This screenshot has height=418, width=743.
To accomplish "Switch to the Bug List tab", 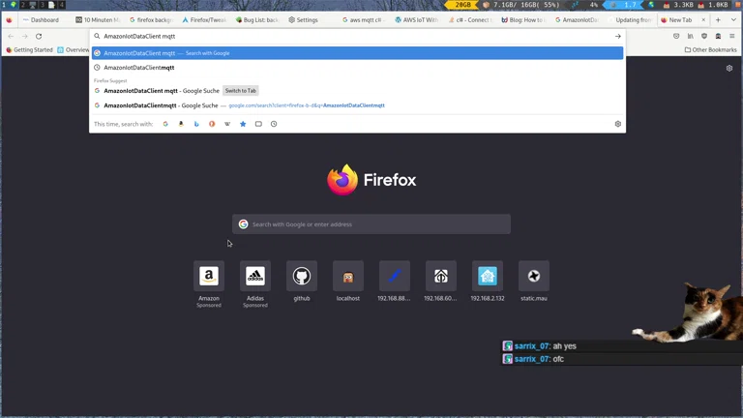I will (256, 19).
